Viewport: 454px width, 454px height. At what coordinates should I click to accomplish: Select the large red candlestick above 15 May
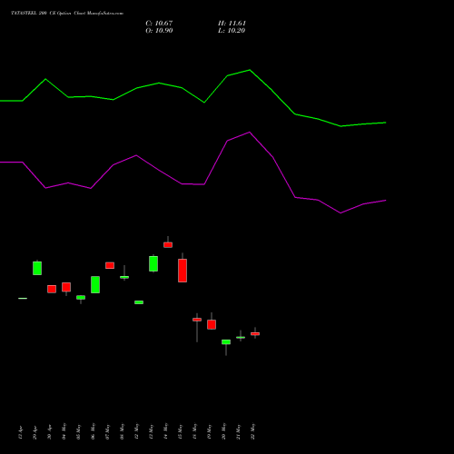coord(183,271)
